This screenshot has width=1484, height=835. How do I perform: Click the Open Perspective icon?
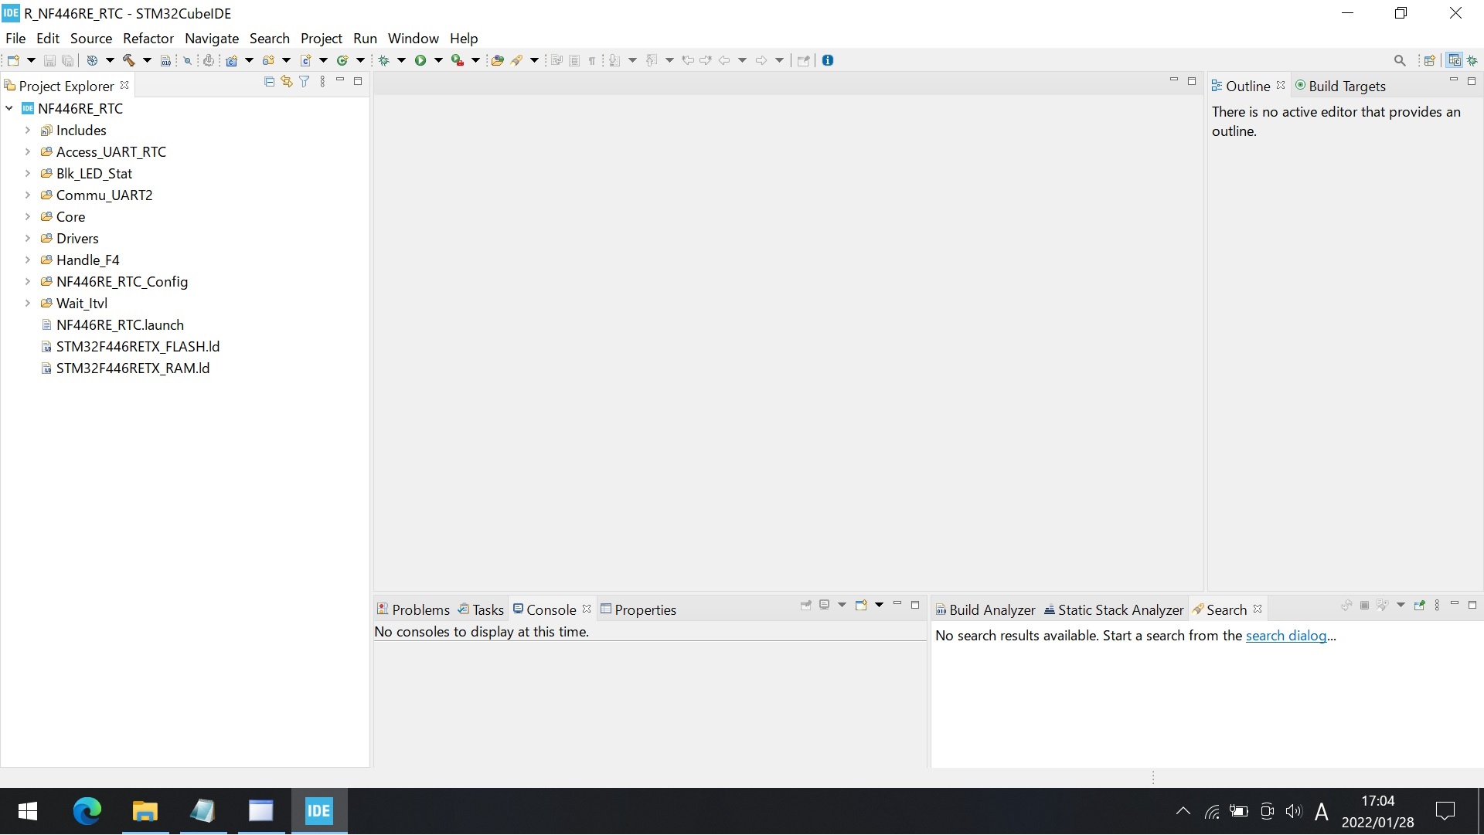tap(1430, 60)
